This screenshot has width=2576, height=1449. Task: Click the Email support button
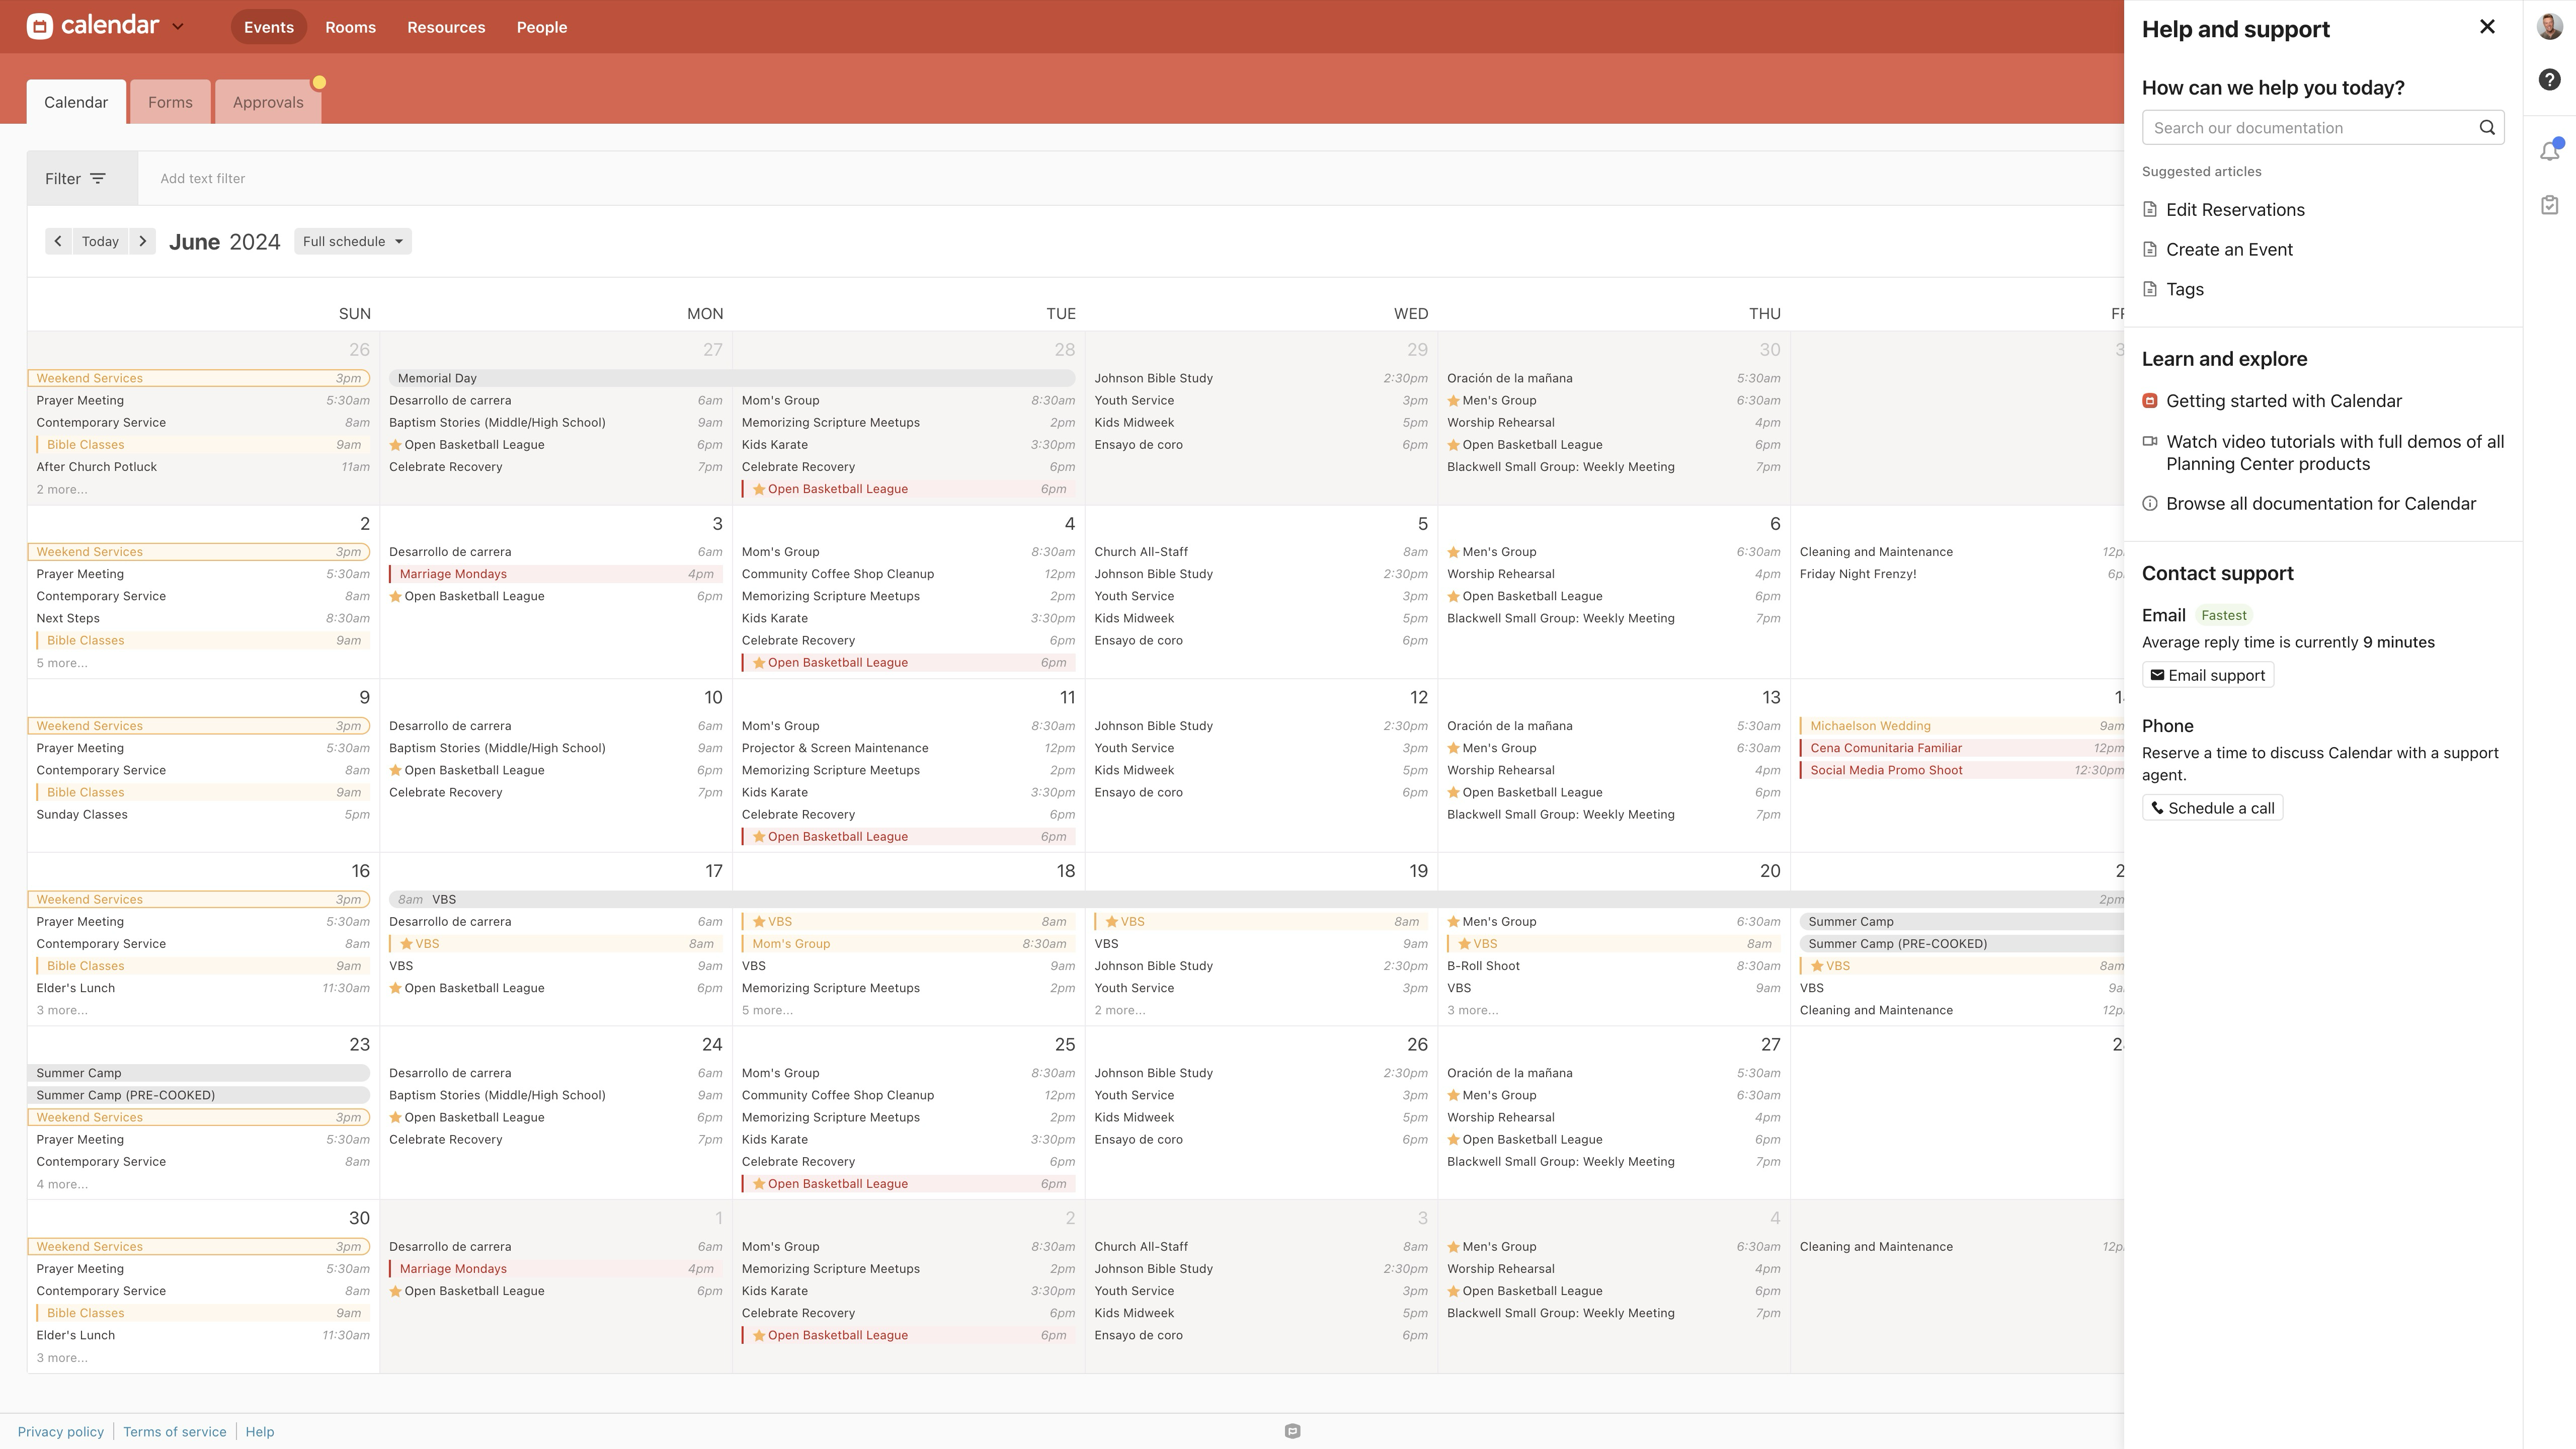point(2207,675)
